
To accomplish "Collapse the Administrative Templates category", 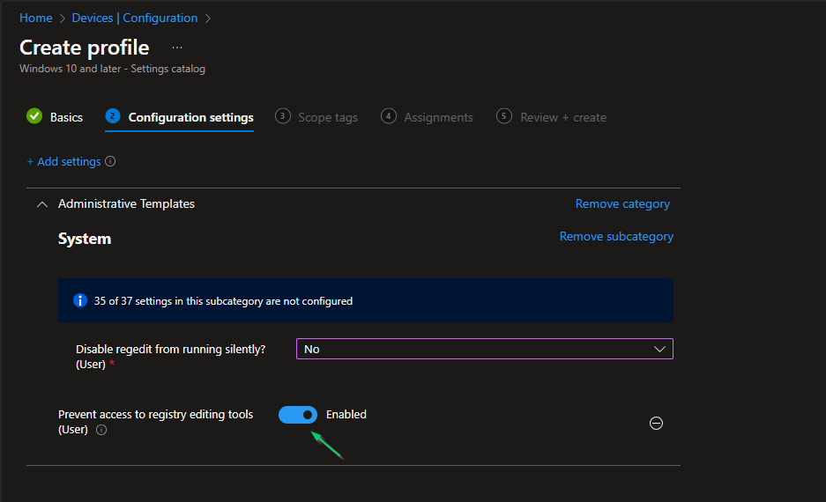I will pyautogui.click(x=41, y=204).
